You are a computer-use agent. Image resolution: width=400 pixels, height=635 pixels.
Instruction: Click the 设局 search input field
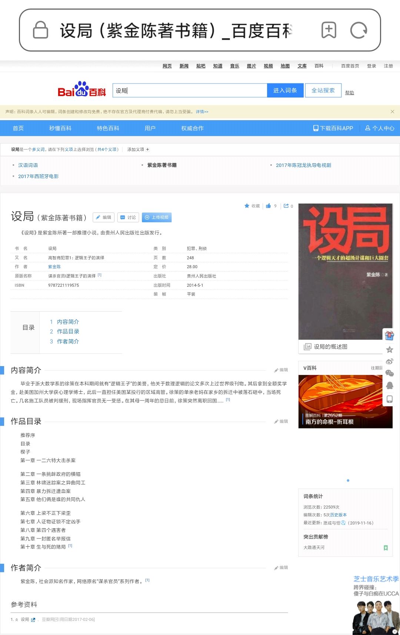[190, 91]
